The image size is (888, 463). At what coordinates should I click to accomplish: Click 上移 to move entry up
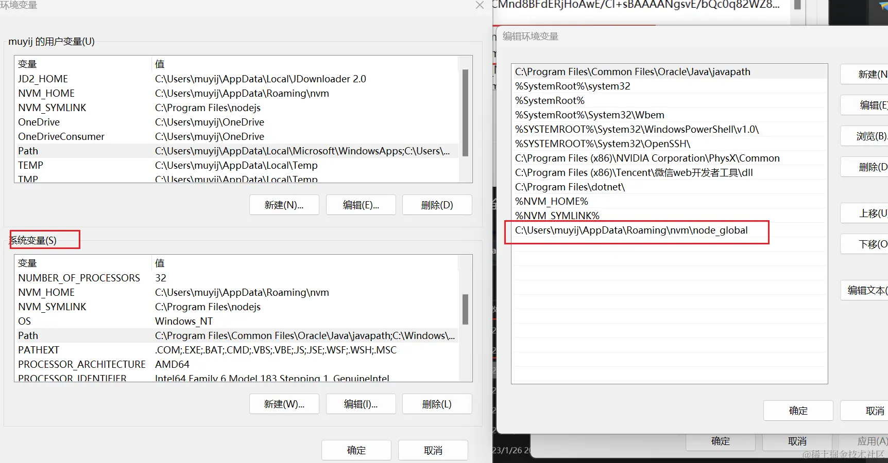(864, 213)
